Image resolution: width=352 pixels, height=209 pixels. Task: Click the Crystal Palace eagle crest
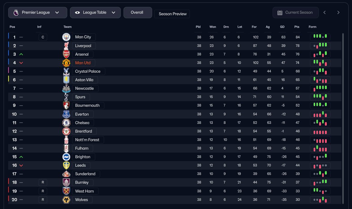pos(66,71)
